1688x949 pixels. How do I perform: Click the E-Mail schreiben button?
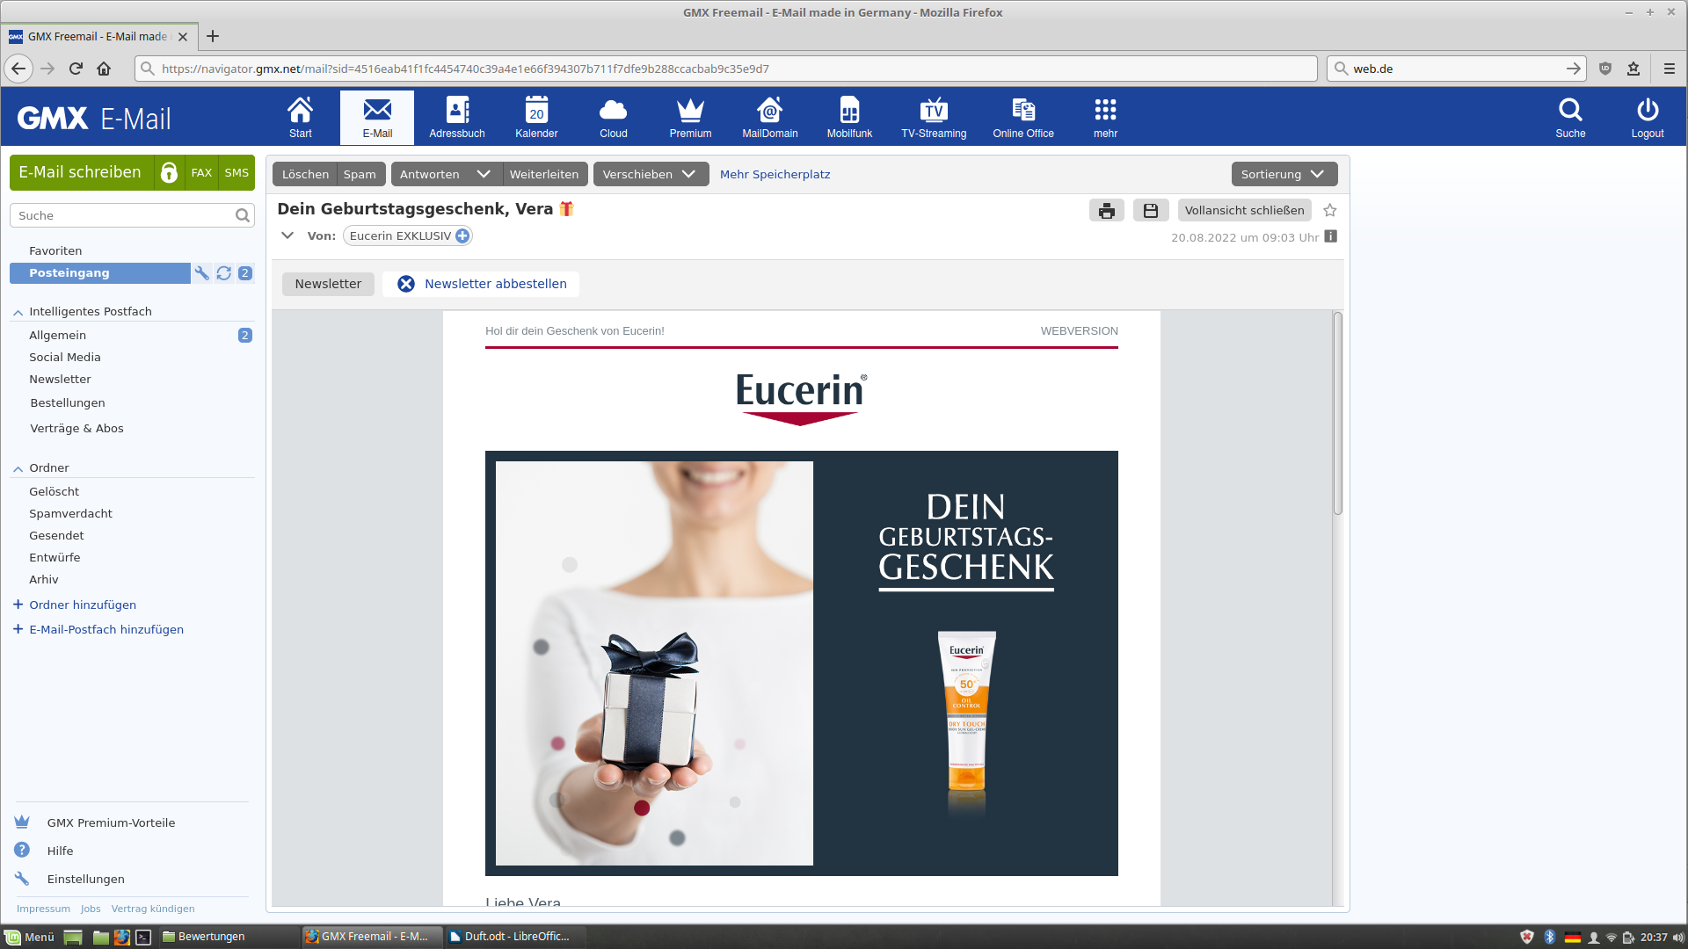pyautogui.click(x=81, y=172)
